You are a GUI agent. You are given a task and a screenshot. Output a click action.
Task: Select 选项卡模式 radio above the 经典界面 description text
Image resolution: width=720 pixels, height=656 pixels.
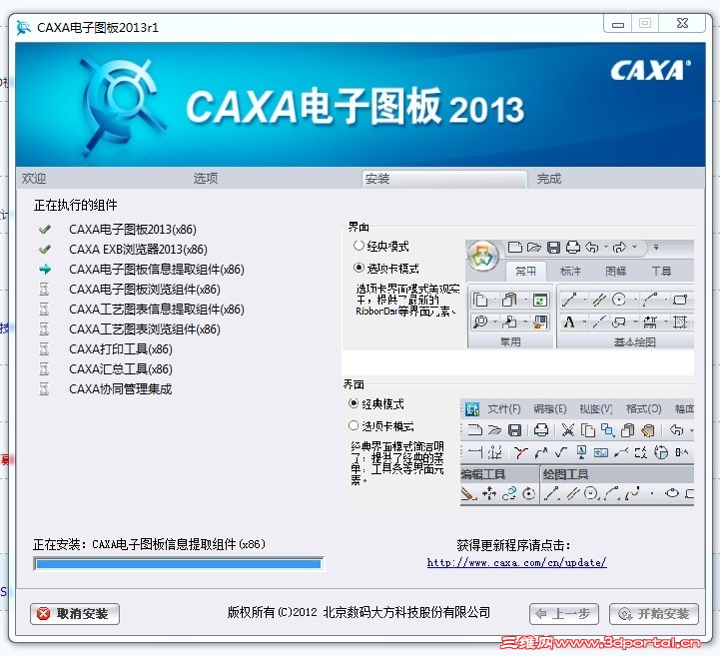click(x=354, y=425)
